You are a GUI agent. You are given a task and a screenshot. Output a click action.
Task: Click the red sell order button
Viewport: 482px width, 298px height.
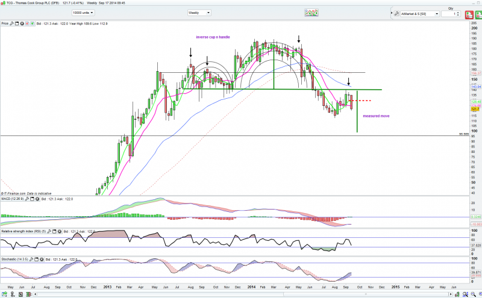click(x=471, y=13)
